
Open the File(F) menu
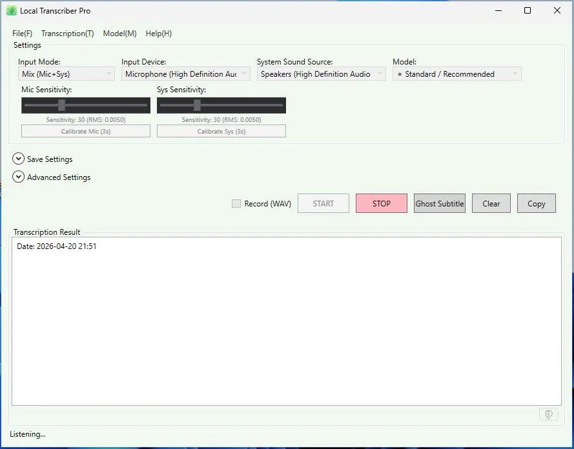22,34
